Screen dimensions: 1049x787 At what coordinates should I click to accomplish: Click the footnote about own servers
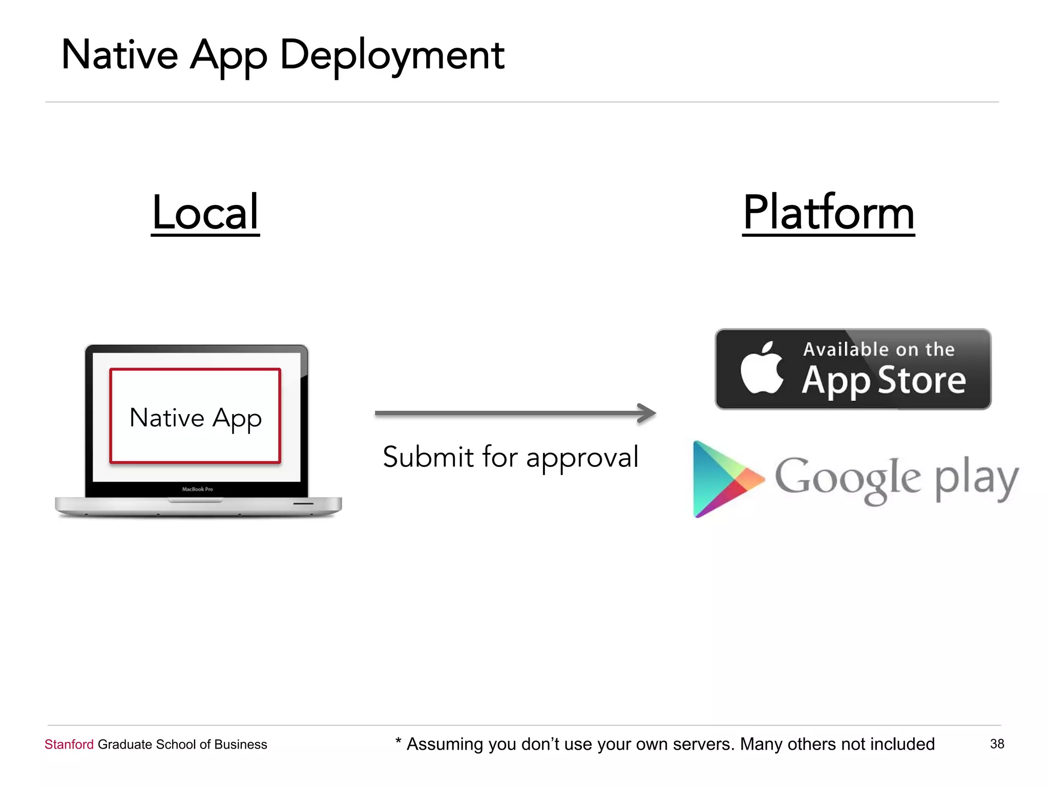point(665,744)
